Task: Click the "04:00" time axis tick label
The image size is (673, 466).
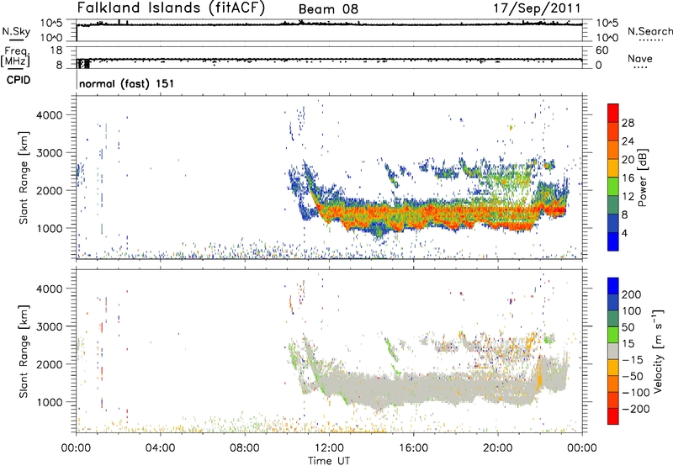Action: click(x=161, y=448)
